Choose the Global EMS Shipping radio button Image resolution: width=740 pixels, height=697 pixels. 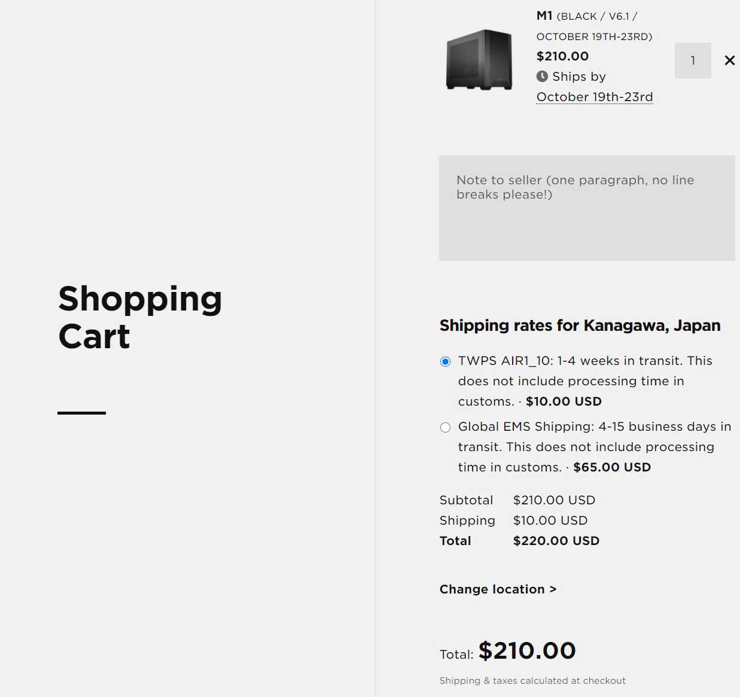(x=445, y=427)
